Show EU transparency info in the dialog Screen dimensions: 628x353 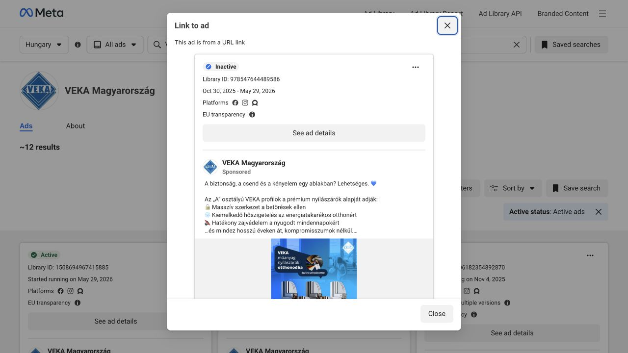(x=252, y=115)
